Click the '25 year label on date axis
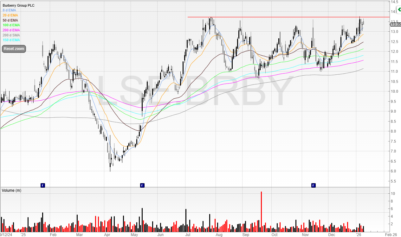 pyautogui.click(x=23, y=234)
